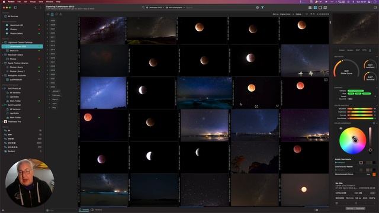The width and height of the screenshot is (379, 213).
Task: Click the blue funnel filter icon
Action: pyautogui.click(x=262, y=8)
